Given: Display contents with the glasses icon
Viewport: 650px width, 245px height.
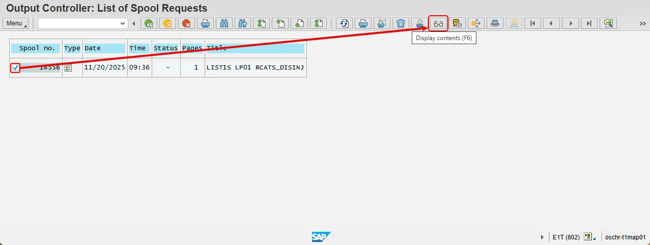Looking at the screenshot, I should point(438,23).
